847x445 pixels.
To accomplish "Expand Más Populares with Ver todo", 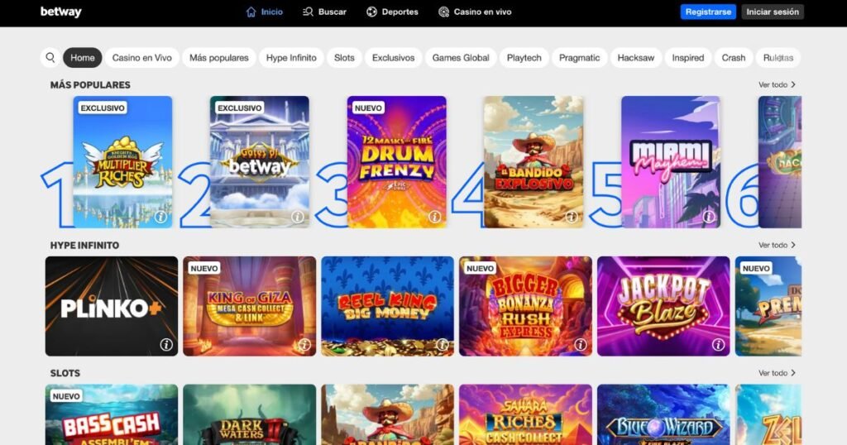I will (777, 85).
